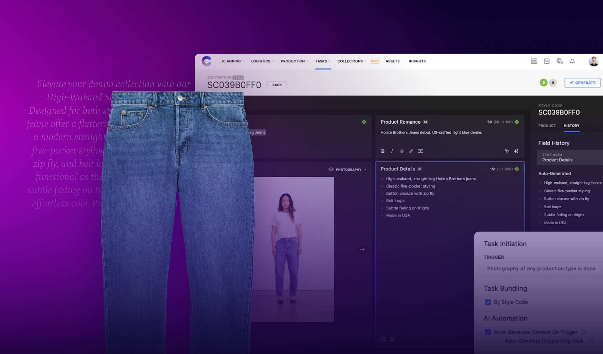This screenshot has height=354, width=603.
Task: Expand the Tasks menu dropdown
Action: [323, 61]
